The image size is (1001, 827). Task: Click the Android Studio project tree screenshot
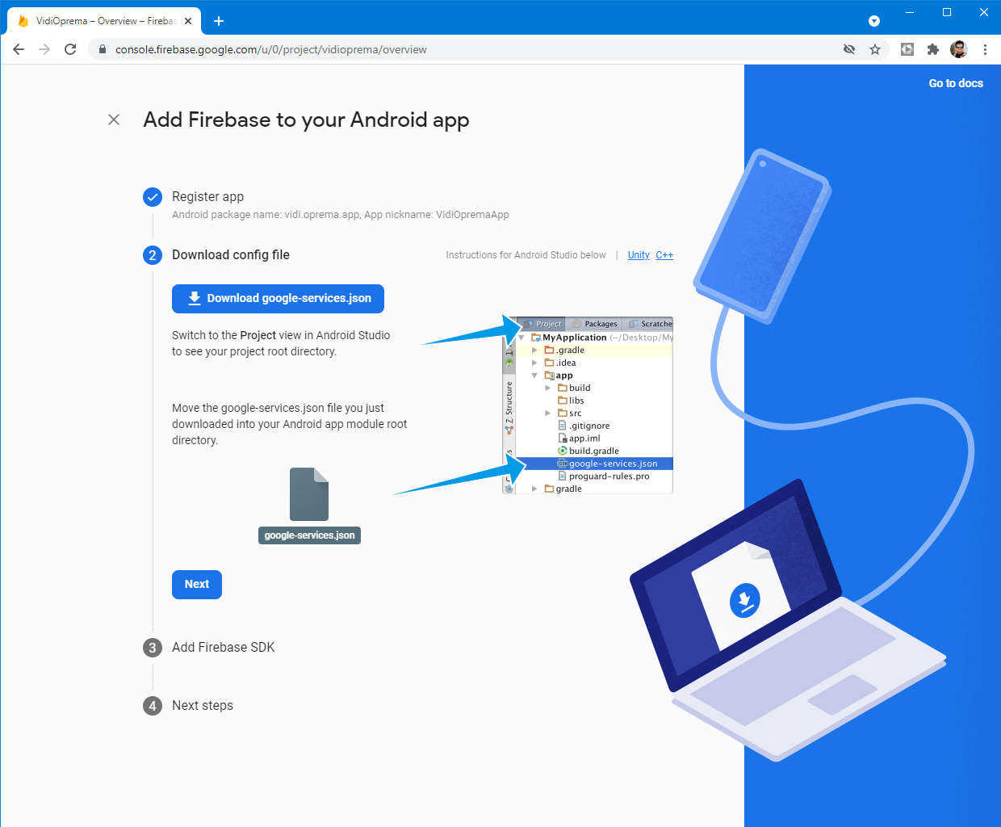588,405
